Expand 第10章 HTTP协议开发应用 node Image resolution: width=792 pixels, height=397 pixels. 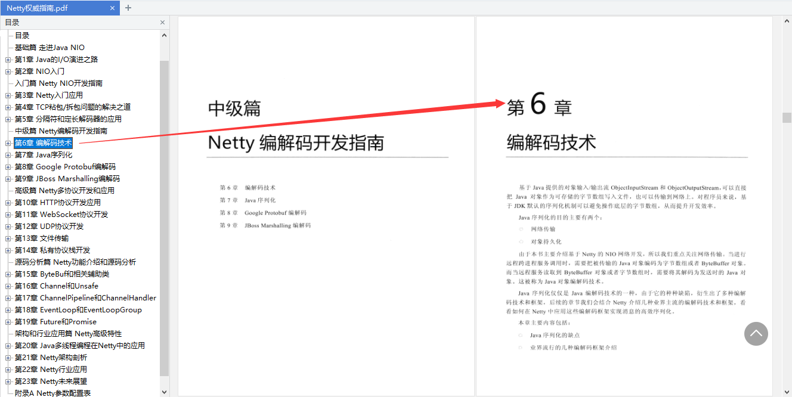(8, 203)
